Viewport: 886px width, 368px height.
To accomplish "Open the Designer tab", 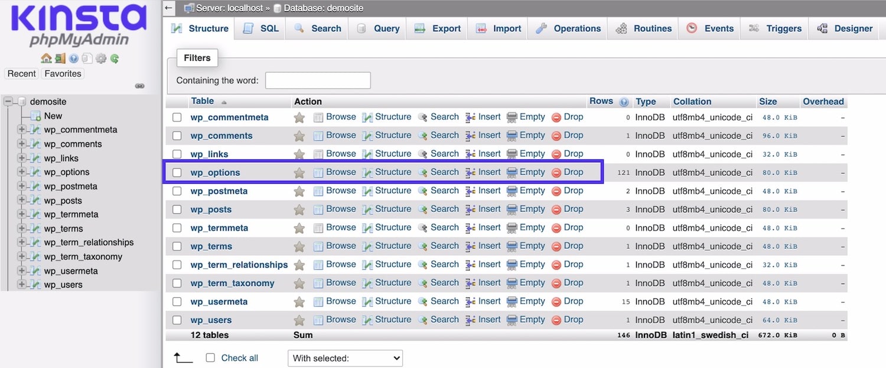I will point(849,28).
